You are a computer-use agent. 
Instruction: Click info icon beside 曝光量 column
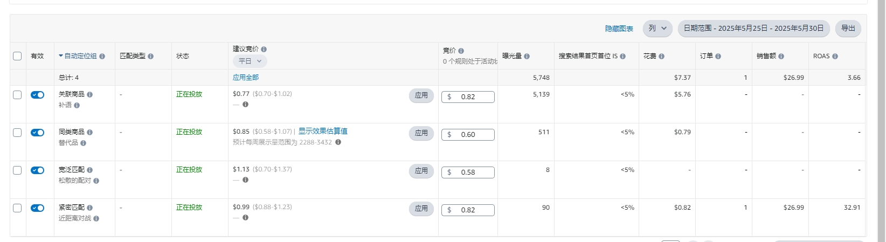click(x=527, y=56)
